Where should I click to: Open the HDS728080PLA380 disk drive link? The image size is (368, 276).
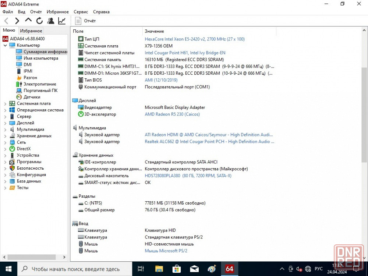point(188,176)
